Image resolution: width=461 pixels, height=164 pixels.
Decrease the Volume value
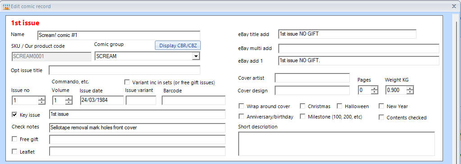pyautogui.click(x=69, y=102)
